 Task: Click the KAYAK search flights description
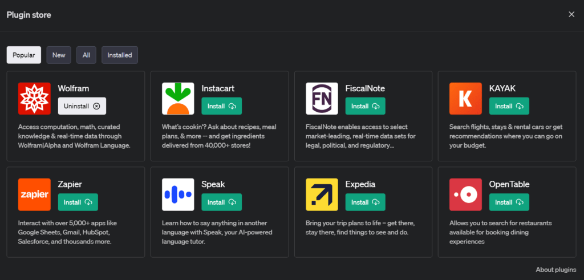click(506, 136)
